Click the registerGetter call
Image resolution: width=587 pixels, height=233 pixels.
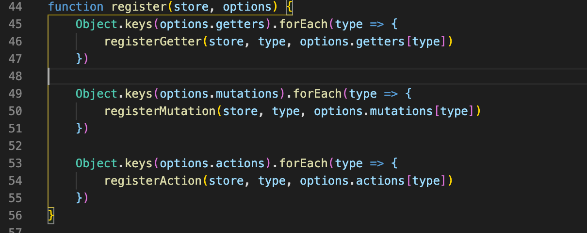[153, 42]
